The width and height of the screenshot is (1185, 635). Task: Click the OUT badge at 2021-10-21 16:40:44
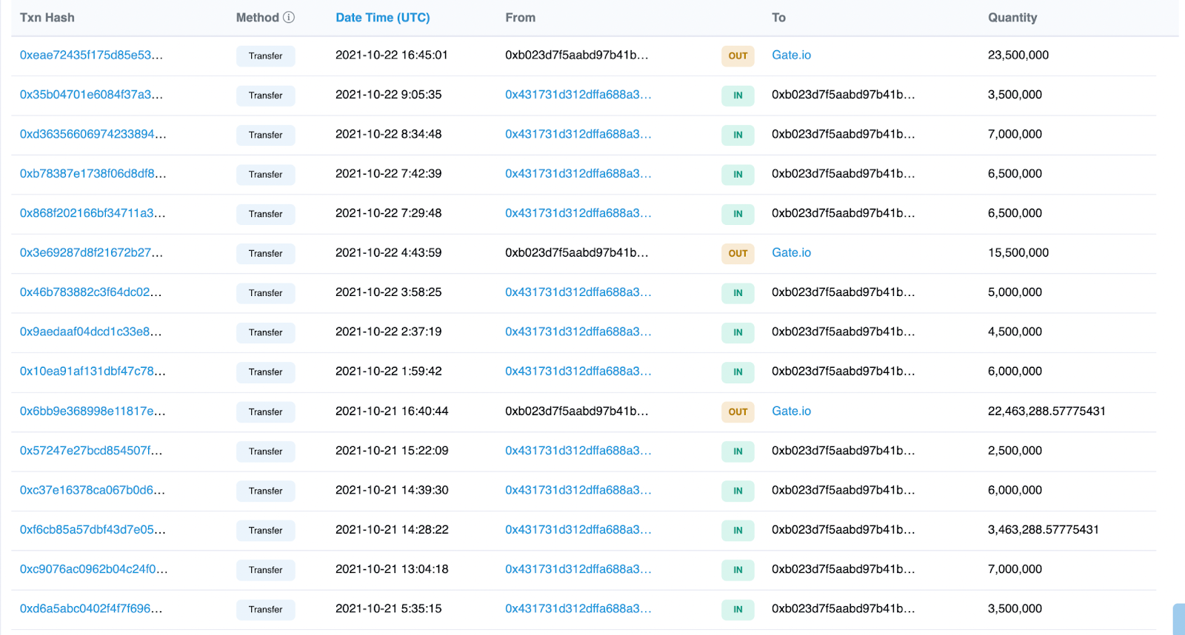tap(738, 411)
